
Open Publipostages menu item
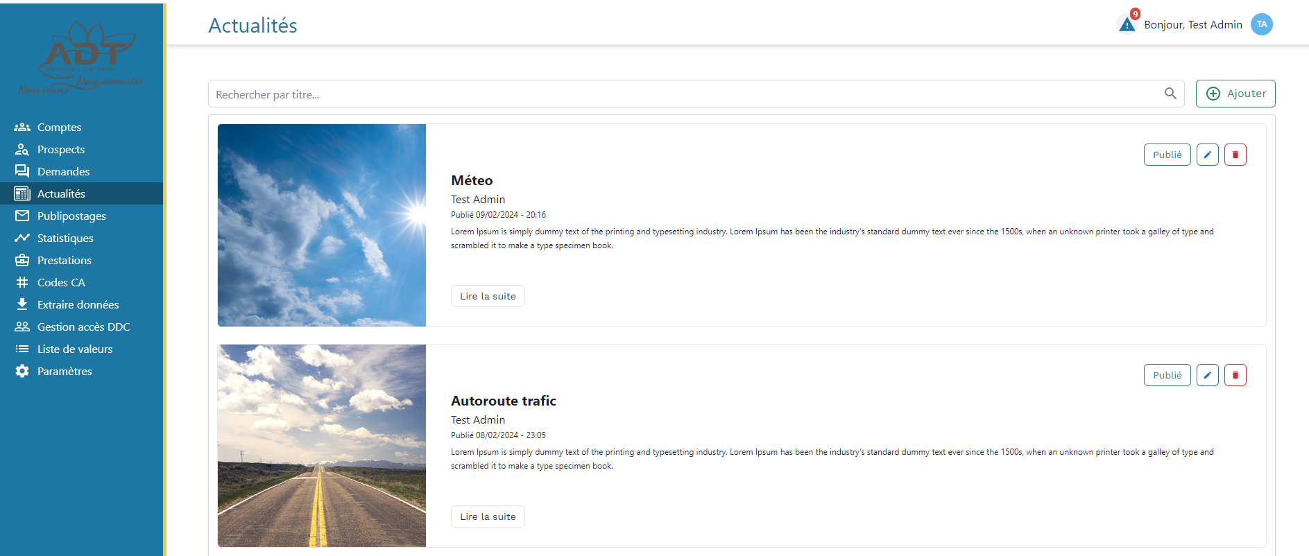81,216
